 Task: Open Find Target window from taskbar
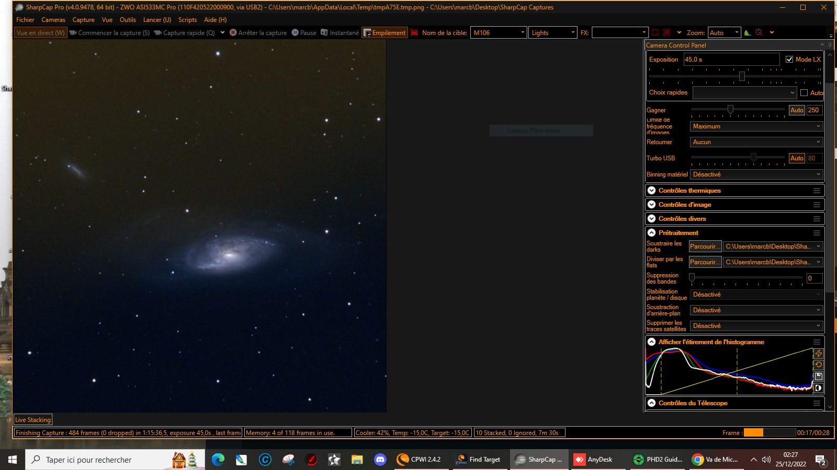point(480,460)
